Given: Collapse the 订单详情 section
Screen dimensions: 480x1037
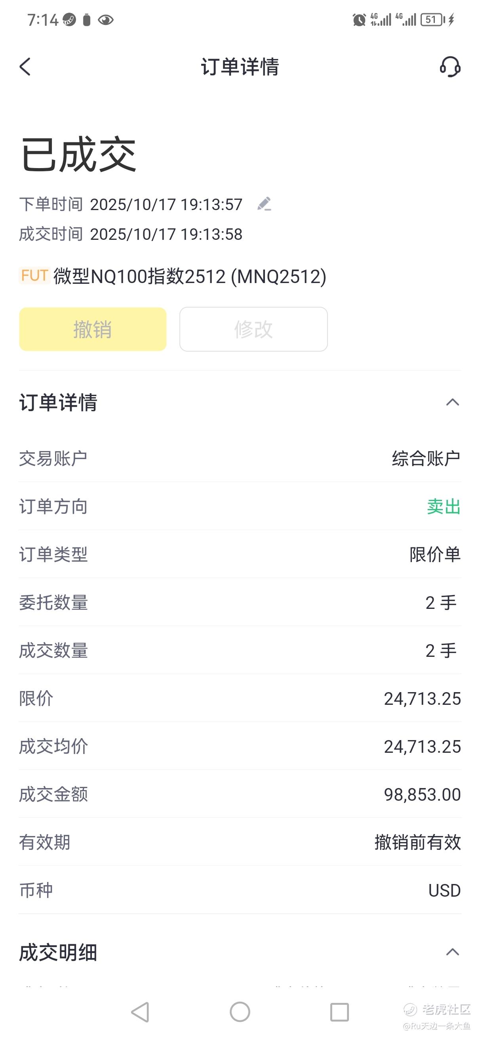Looking at the screenshot, I should coord(452,402).
